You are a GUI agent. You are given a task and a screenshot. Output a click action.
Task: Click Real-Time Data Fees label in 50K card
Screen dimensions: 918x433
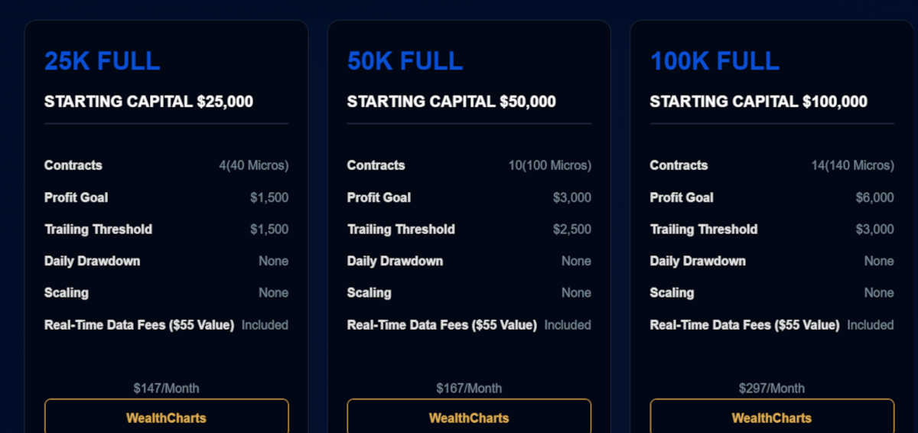pyautogui.click(x=441, y=325)
